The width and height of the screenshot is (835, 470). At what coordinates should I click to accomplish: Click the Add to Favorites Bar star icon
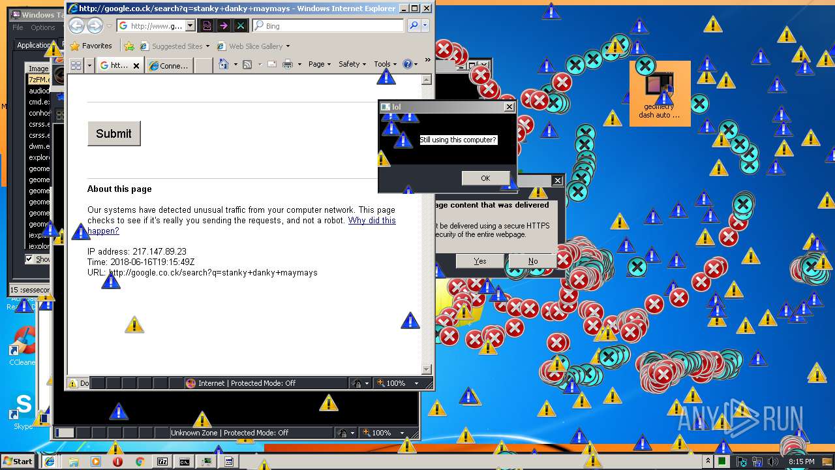129,46
